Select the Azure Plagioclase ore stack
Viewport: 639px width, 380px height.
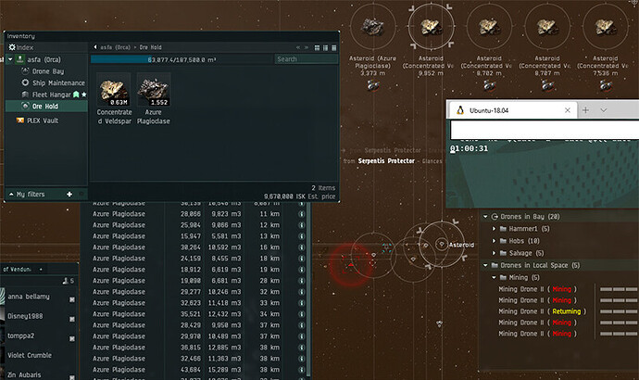[153, 99]
